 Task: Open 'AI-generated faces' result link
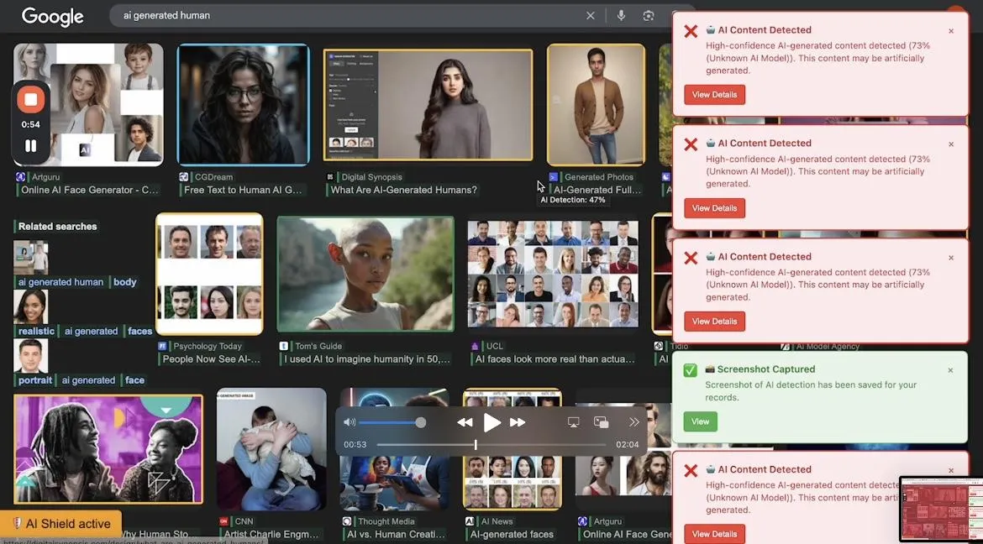[512, 535]
